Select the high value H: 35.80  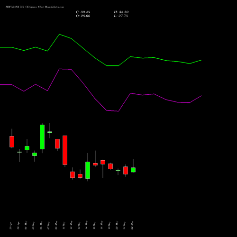[121, 12]
